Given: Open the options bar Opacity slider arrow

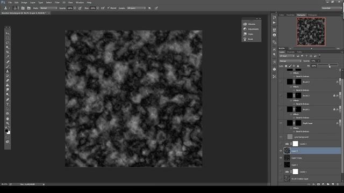Looking at the screenshot, I should (75, 8).
